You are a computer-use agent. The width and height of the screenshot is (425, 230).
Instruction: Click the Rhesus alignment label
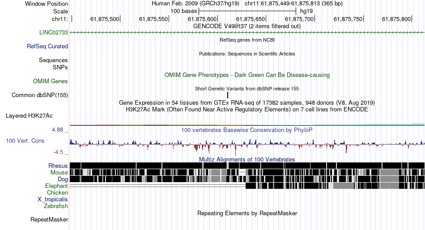(58, 166)
